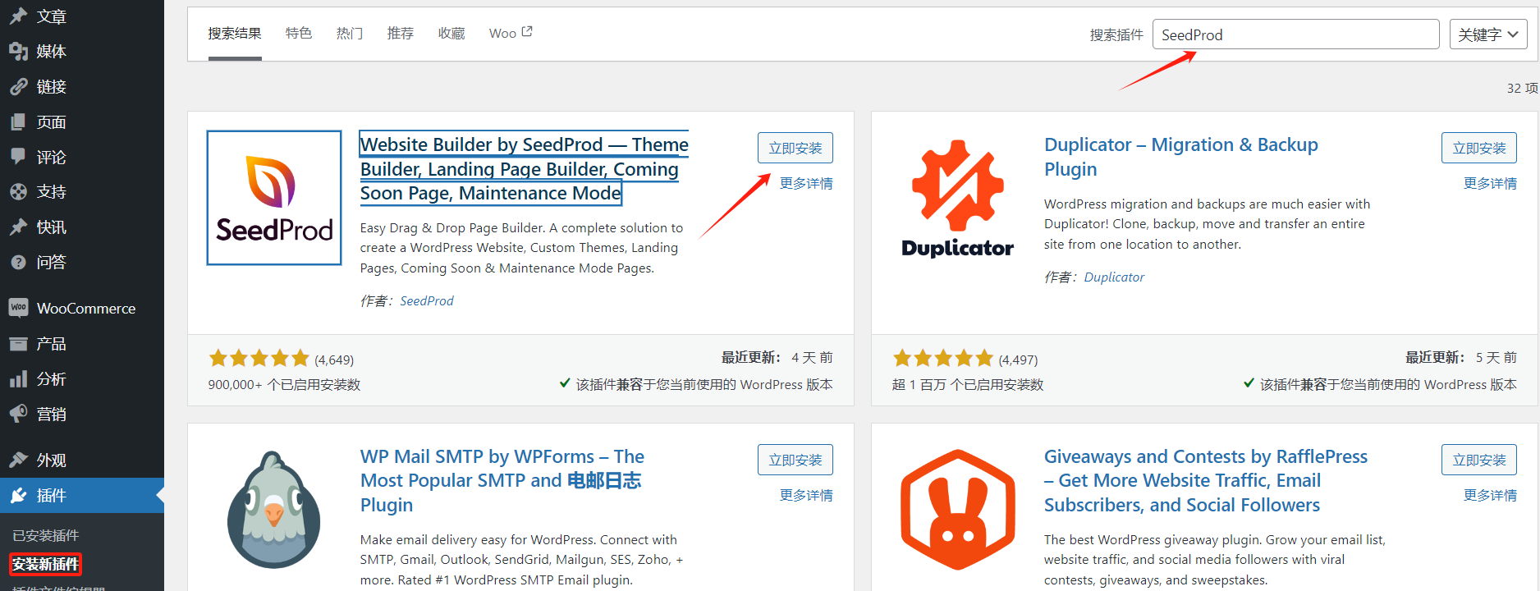Click the 问答 question mark icon
Image resolution: width=1540 pixels, height=591 pixels.
[19, 263]
